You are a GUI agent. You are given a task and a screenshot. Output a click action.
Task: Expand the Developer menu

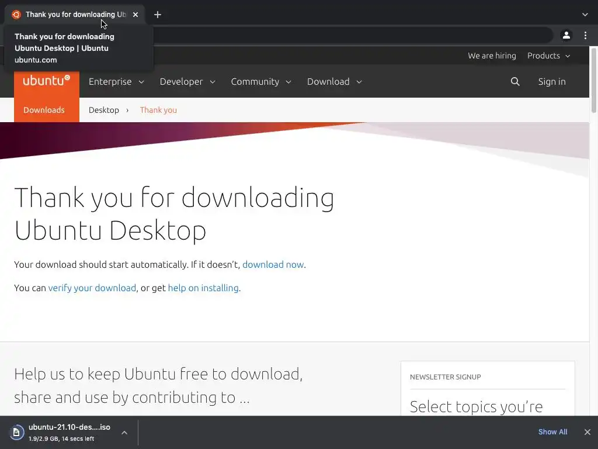(x=187, y=82)
